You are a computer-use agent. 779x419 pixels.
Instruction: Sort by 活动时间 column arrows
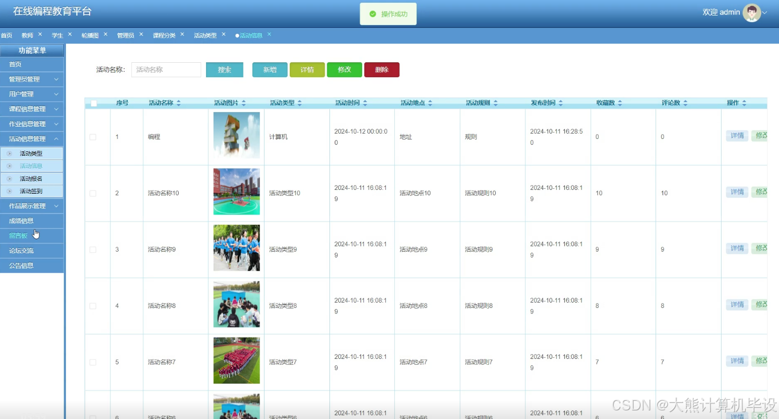(365, 103)
